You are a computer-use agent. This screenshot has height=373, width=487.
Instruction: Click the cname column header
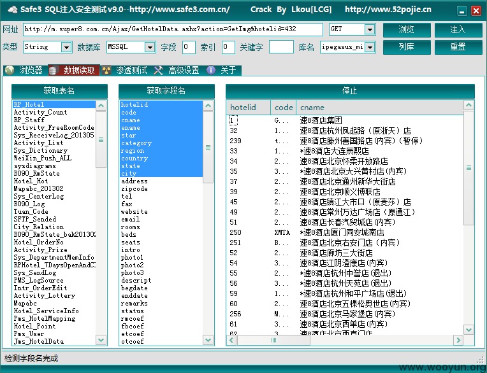[x=379, y=108]
